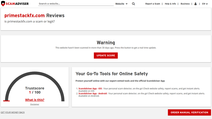Click 'Protect yourself online' bold text
Screen dimensions: 212x119
(120, 81)
